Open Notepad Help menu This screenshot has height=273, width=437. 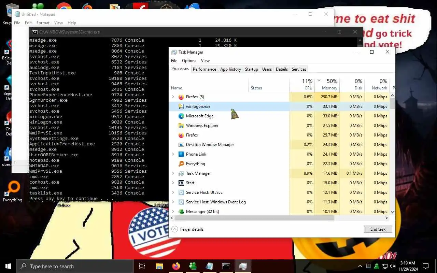point(72,23)
